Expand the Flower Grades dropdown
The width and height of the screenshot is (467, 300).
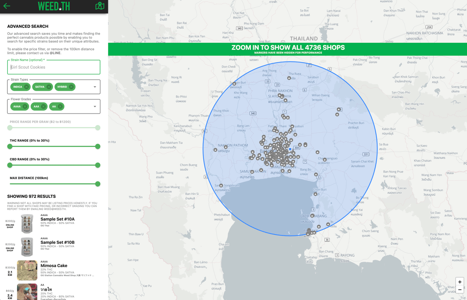click(95, 107)
